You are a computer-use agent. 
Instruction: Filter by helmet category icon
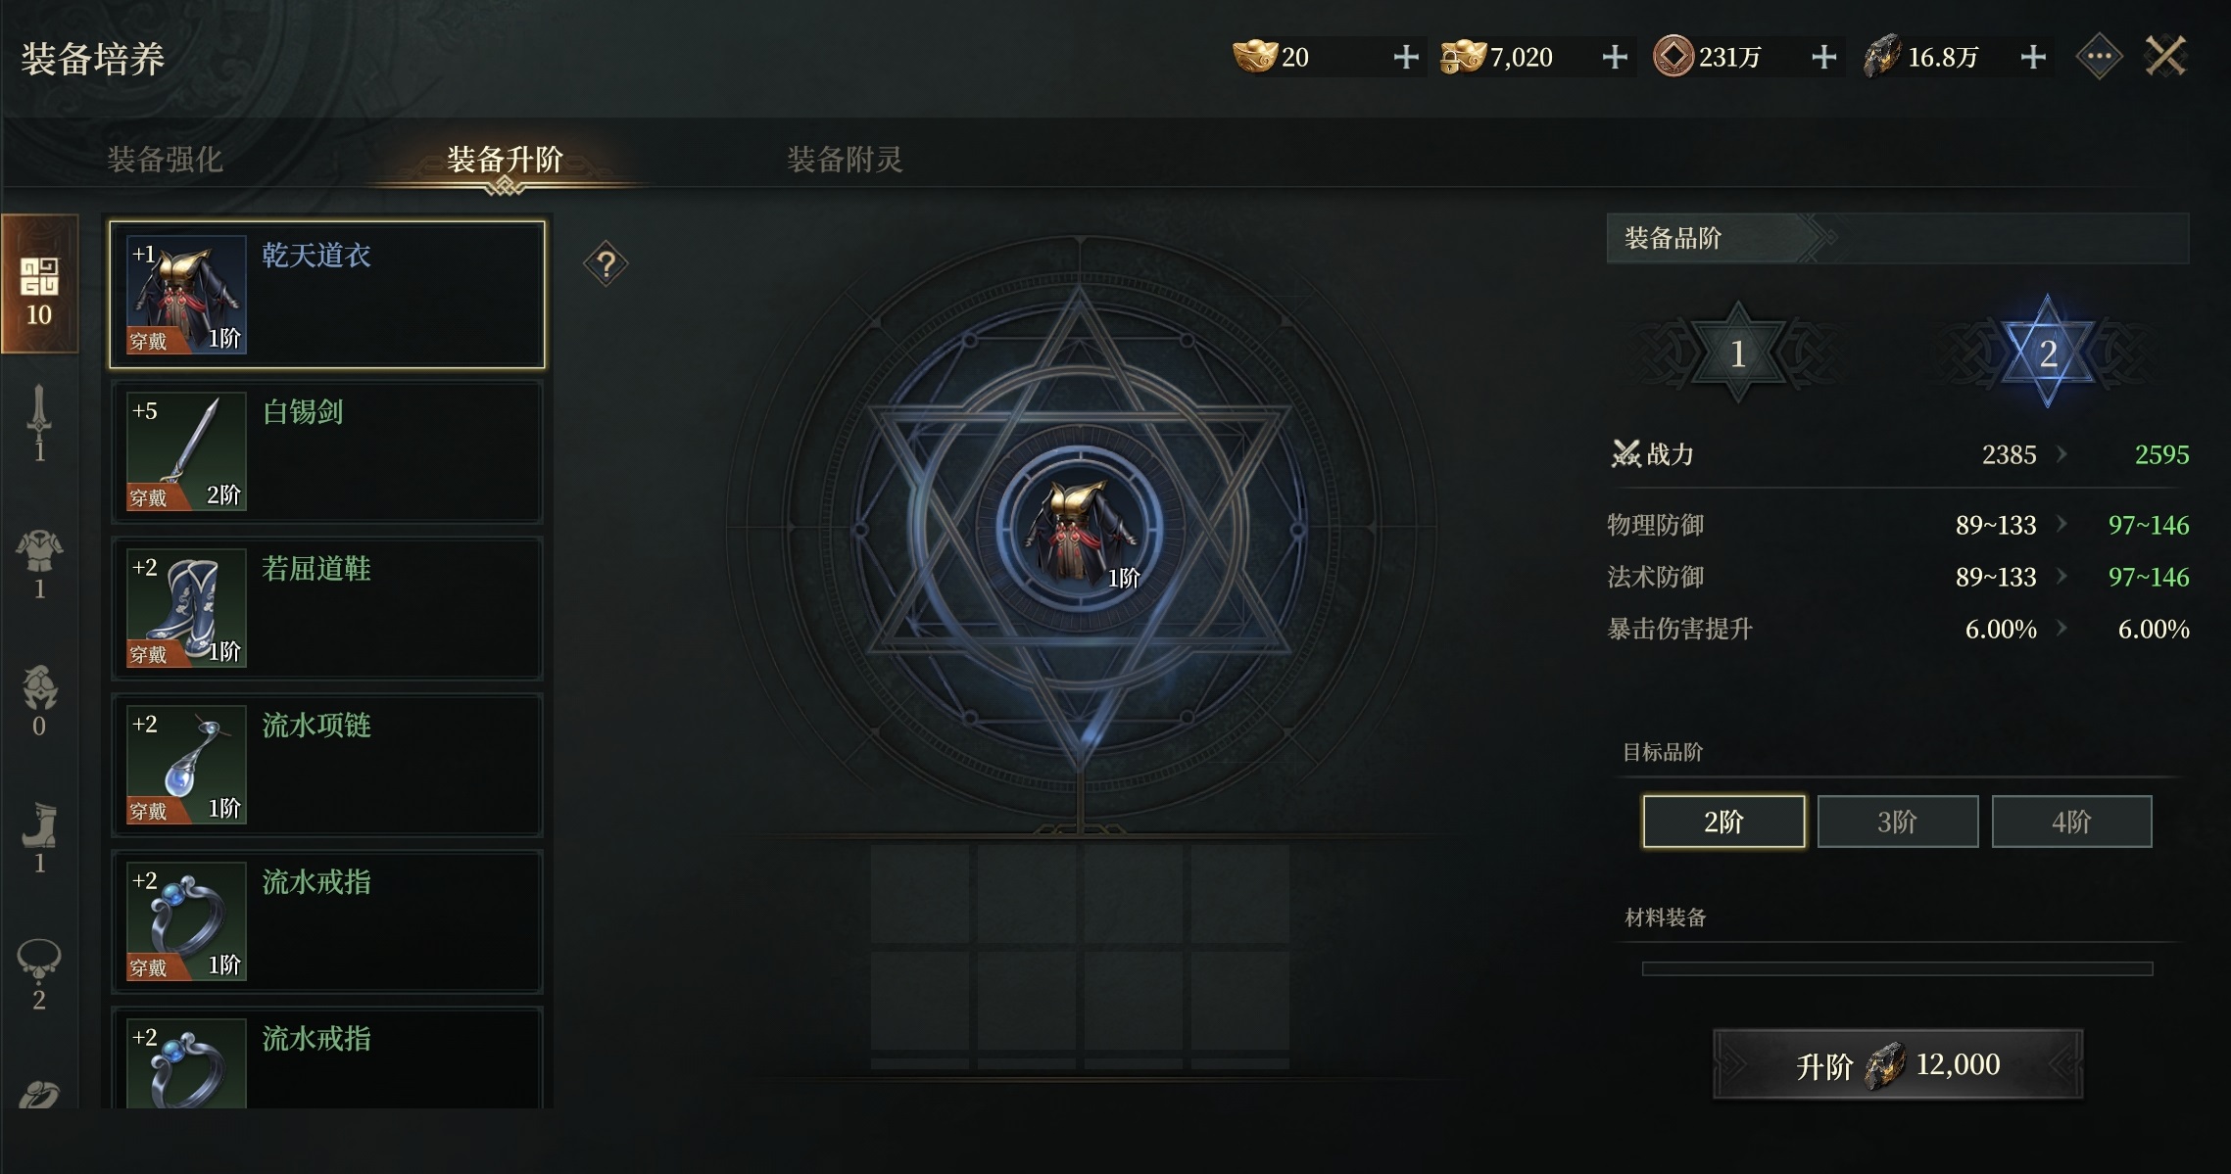point(39,699)
